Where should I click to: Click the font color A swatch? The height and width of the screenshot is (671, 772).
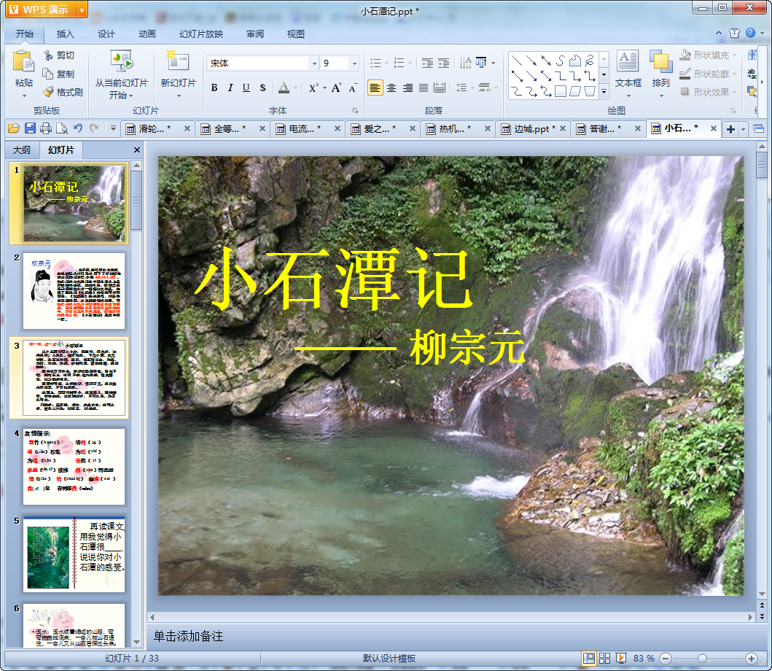[x=284, y=88]
